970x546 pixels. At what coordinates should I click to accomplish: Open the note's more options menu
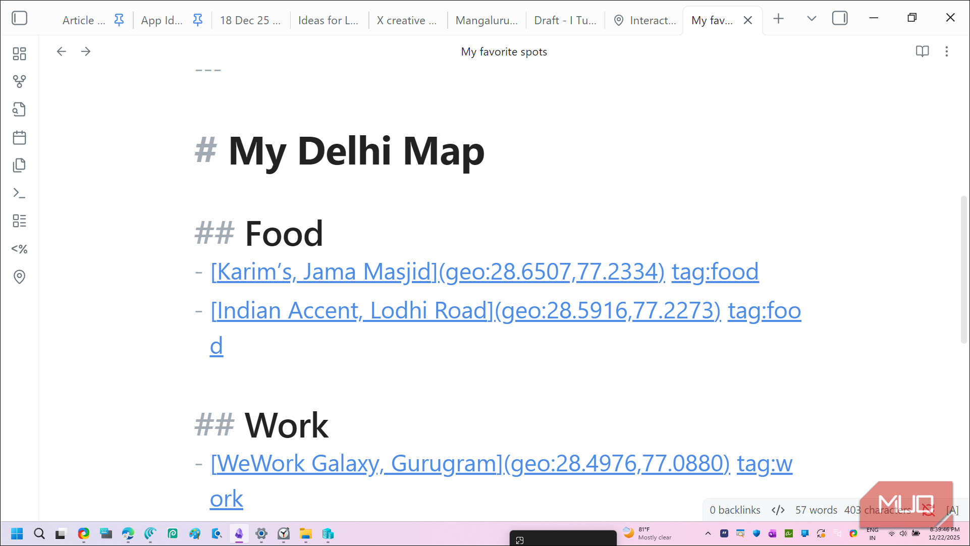point(947,51)
